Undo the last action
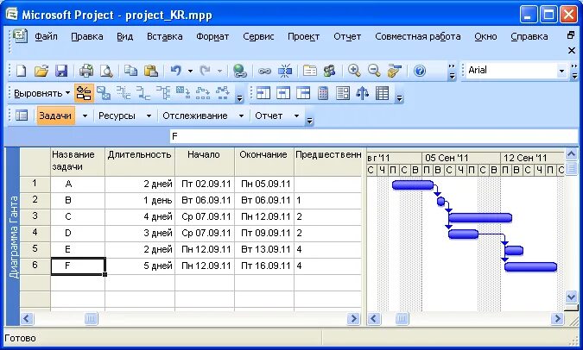 (176, 71)
